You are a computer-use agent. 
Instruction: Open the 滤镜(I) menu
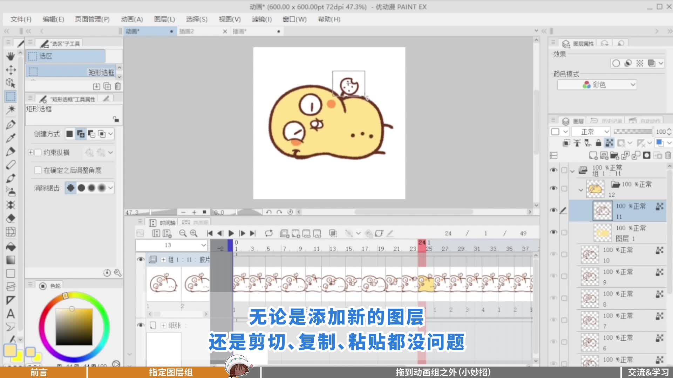coord(262,19)
